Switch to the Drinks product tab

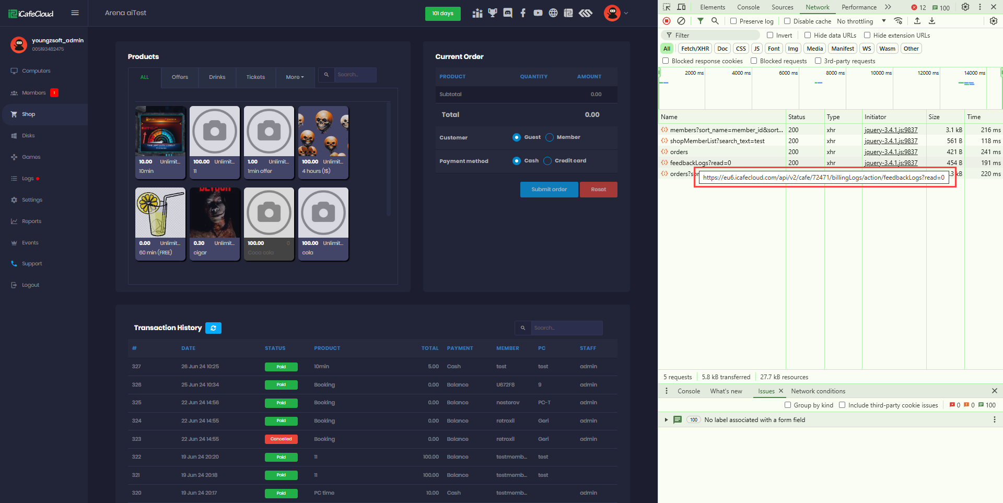[x=217, y=77]
